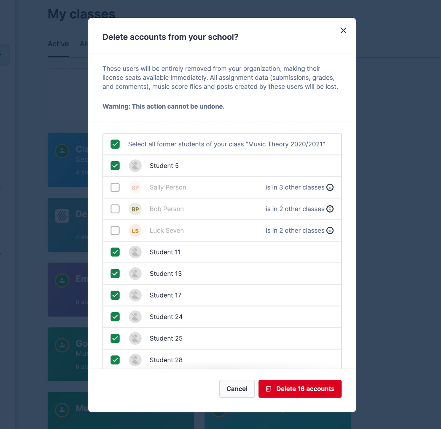Switch to the Active classes tab

(58, 44)
